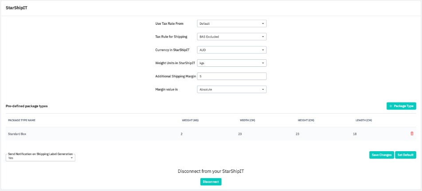Open the Currency in StarShipIT dropdown
422x191 pixels.
pyautogui.click(x=231, y=50)
